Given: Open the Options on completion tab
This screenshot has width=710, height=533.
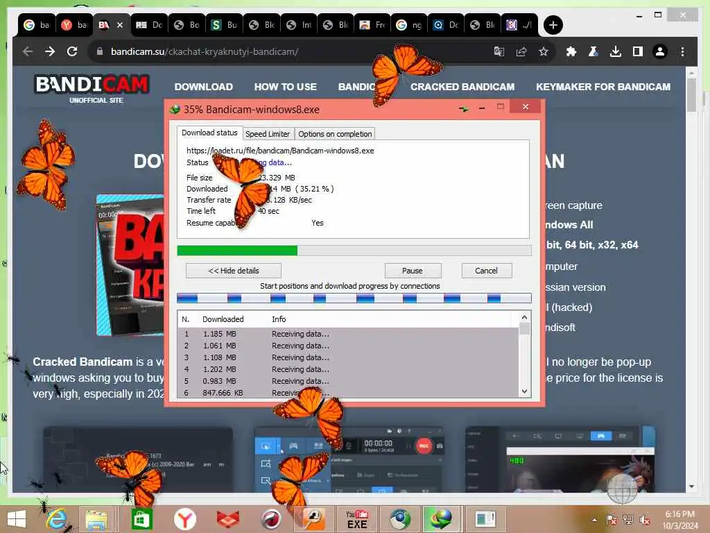Looking at the screenshot, I should 335,134.
